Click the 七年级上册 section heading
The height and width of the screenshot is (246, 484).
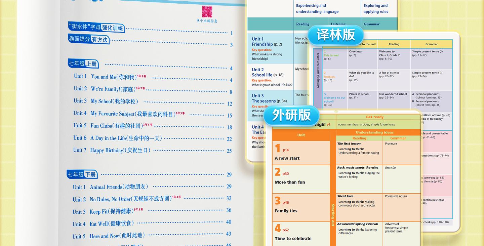(83, 64)
